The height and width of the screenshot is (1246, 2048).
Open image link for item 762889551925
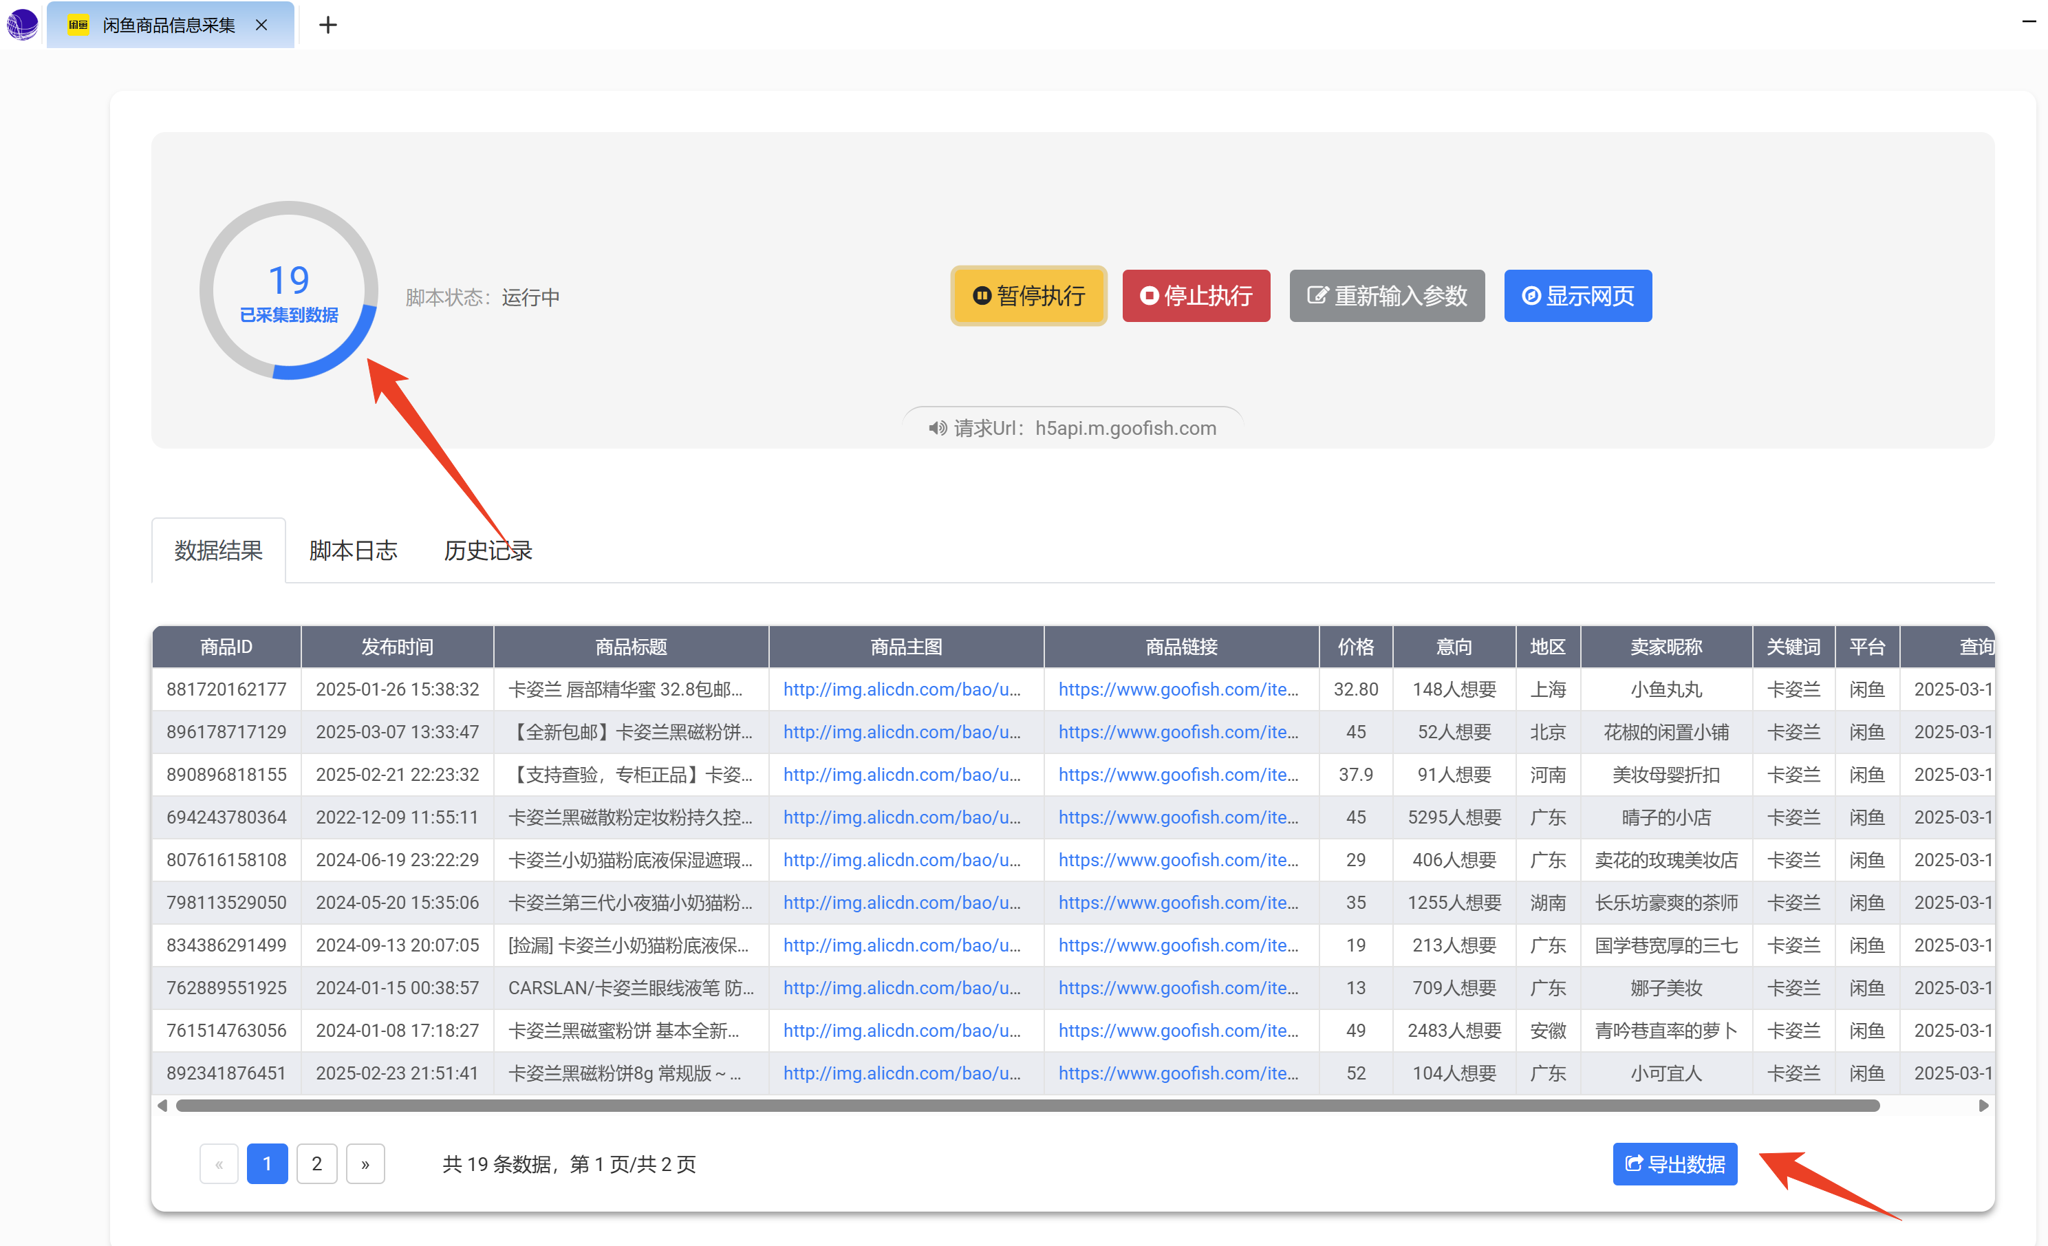902,987
